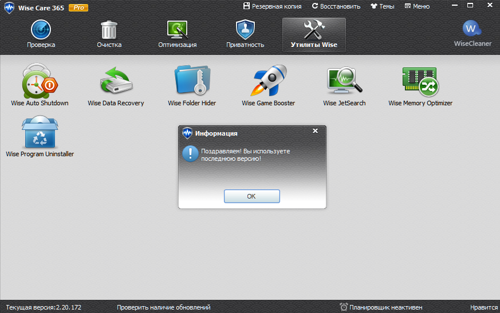Open the WiseCleaner account icon

(473, 33)
